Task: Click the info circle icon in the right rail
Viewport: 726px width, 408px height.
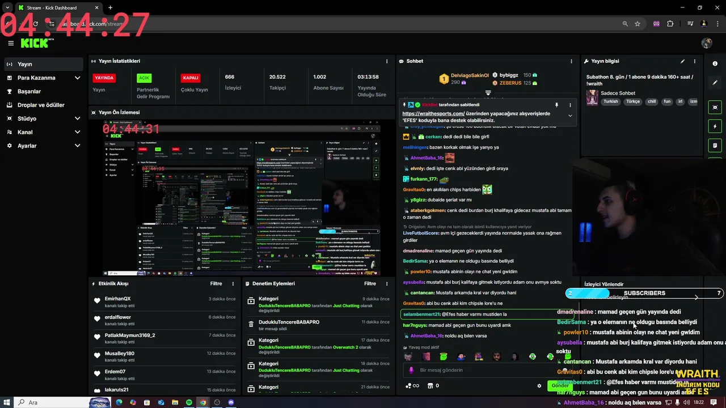Action: click(x=715, y=63)
